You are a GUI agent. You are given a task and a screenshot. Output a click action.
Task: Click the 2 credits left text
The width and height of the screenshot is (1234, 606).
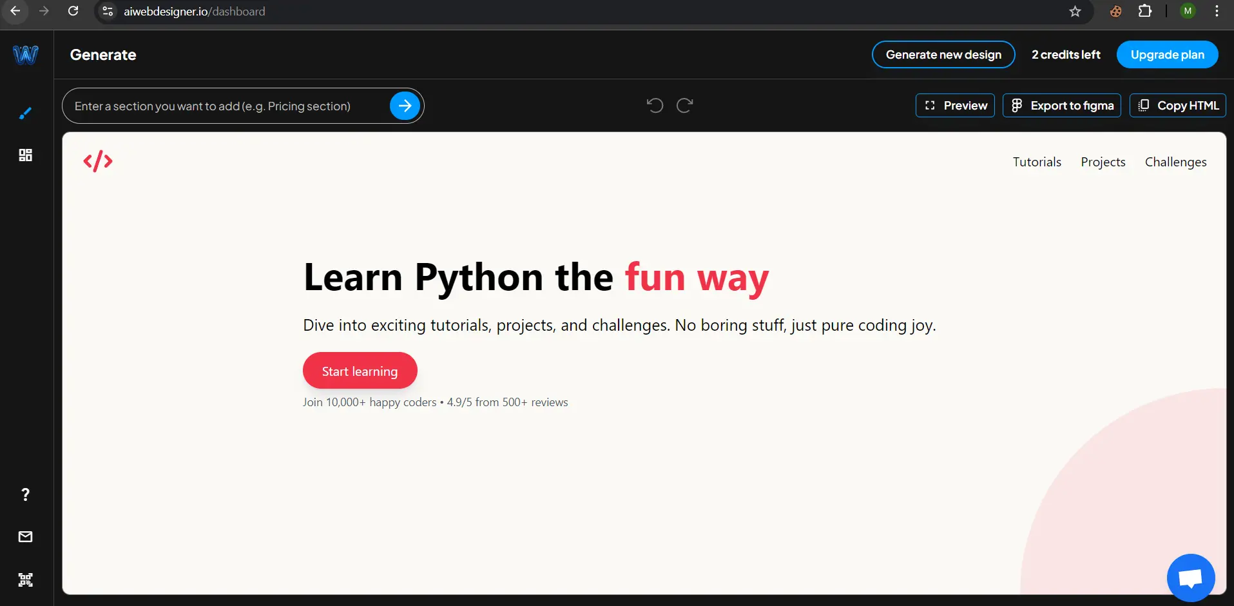[x=1066, y=55]
